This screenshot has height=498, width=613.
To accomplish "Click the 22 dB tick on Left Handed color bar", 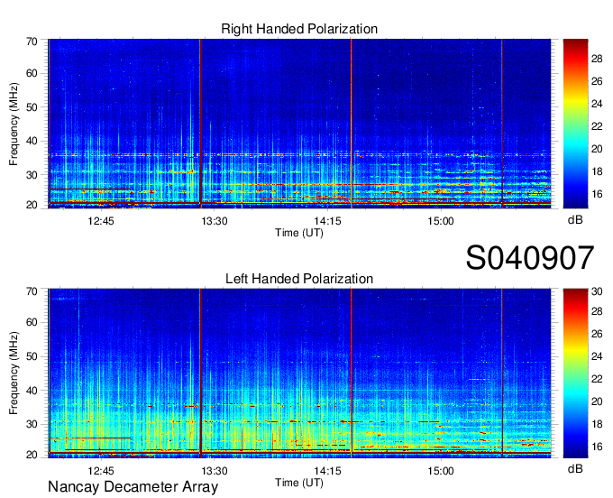I will coord(597,379).
